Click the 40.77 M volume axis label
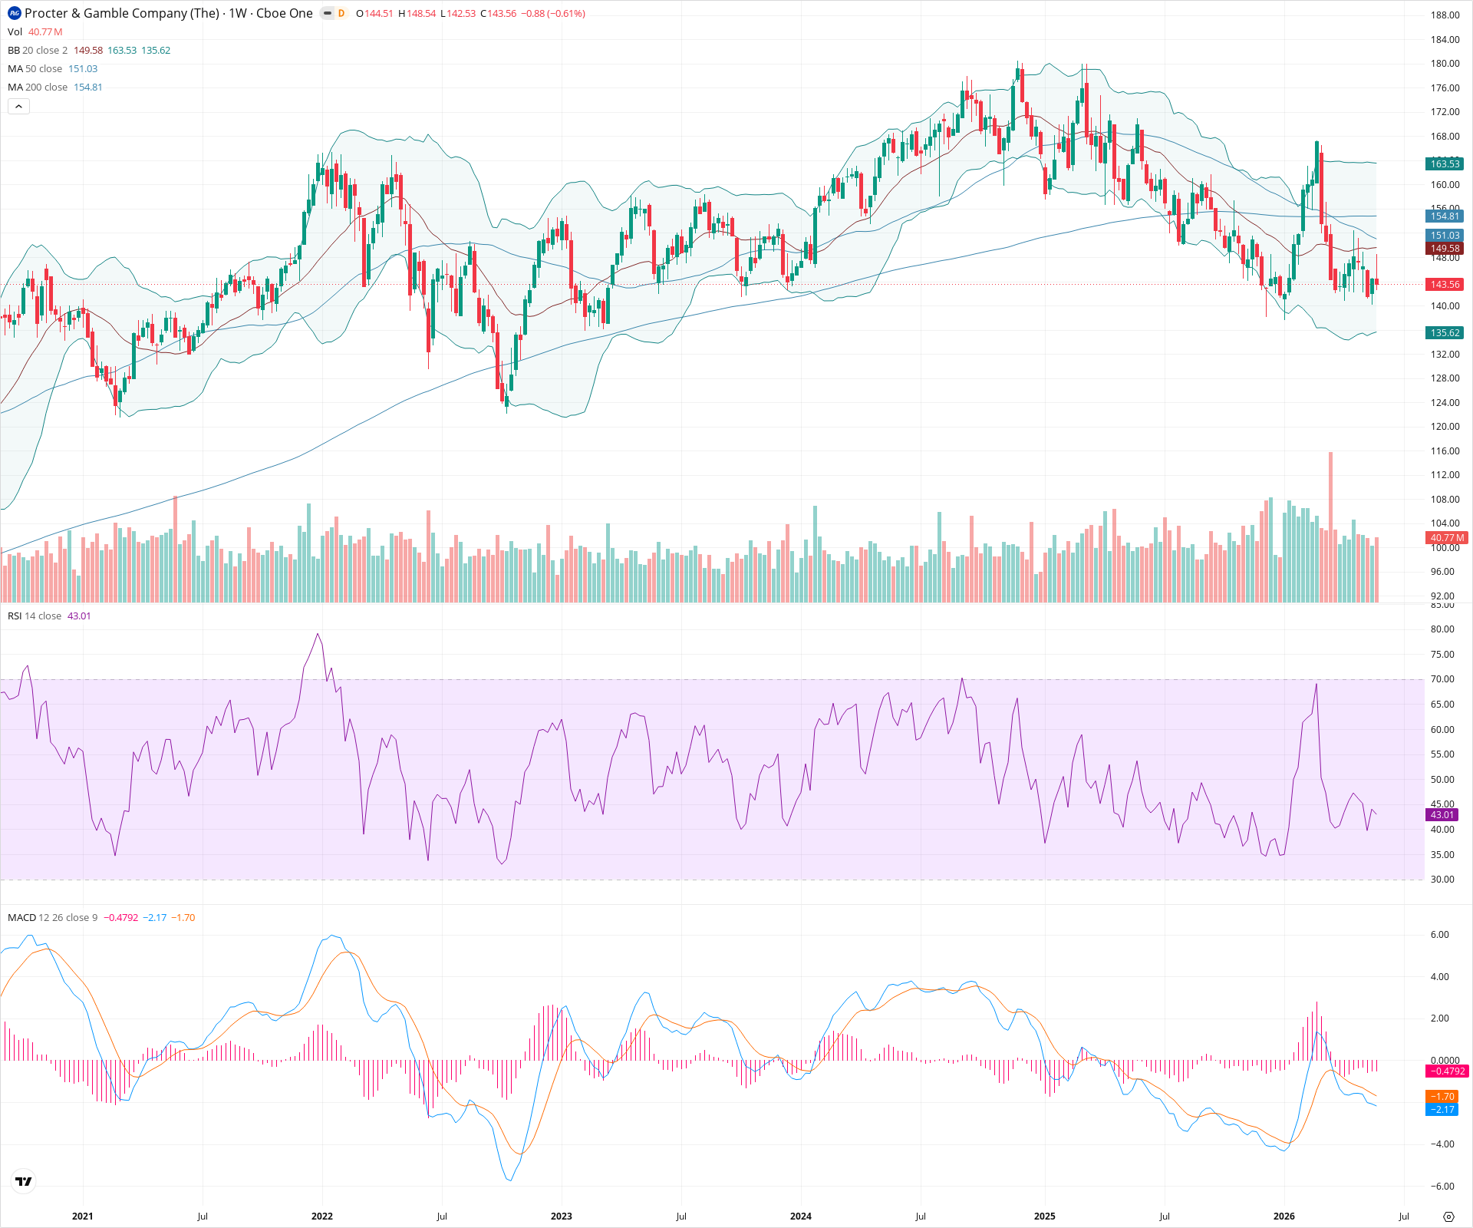Image resolution: width=1473 pixels, height=1228 pixels. pyautogui.click(x=1447, y=537)
